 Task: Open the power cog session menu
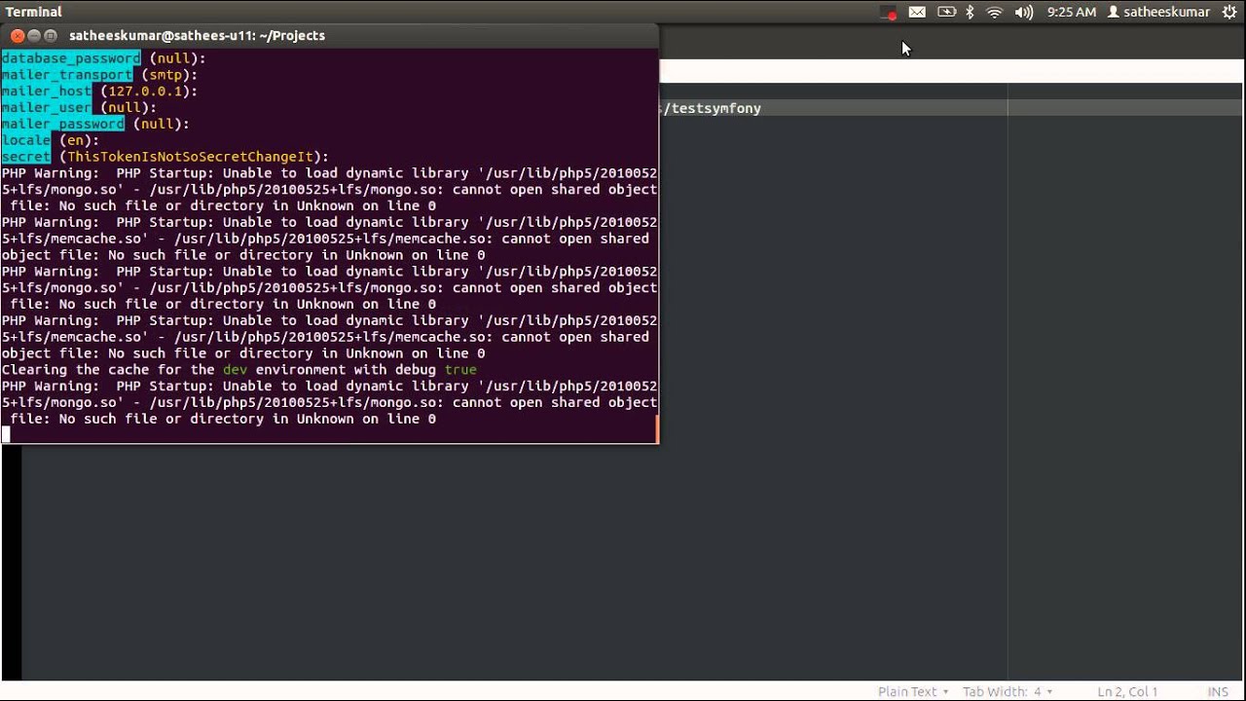[1228, 13]
